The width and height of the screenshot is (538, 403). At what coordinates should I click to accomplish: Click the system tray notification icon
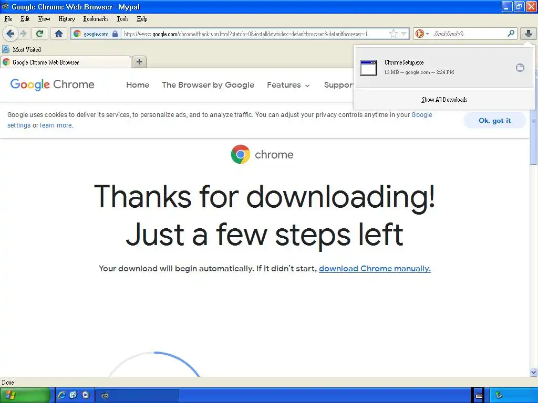tap(499, 396)
